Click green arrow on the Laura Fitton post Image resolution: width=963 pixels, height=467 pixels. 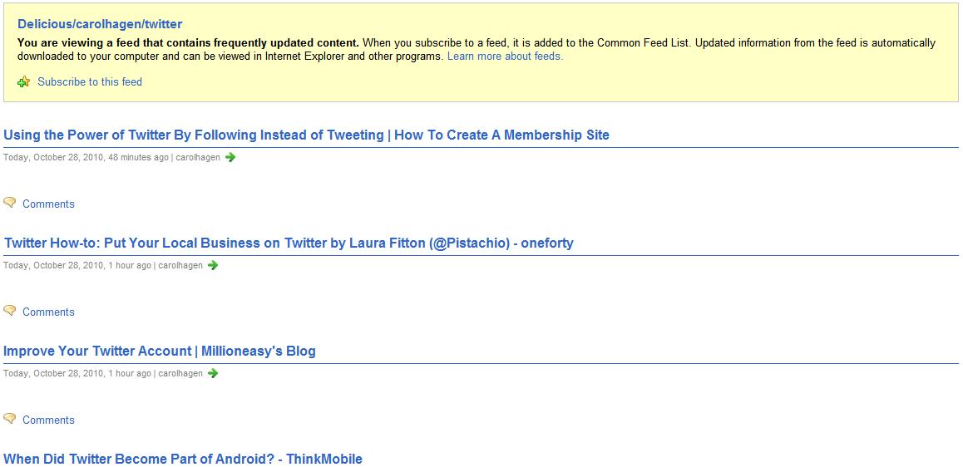coord(213,265)
